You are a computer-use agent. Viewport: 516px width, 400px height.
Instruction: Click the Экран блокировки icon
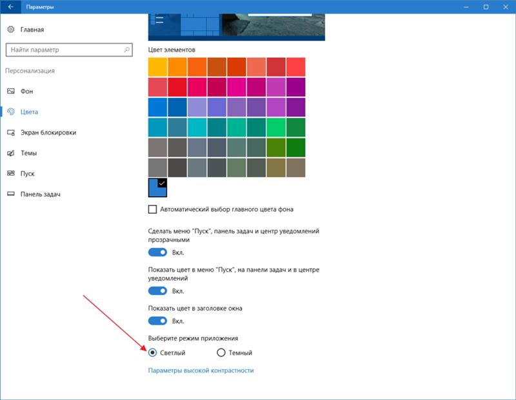pos(11,133)
